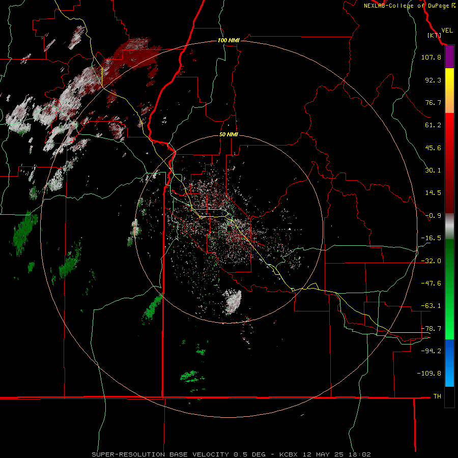The image size is (458, 458).
Task: Select the 45.6 value on velocity scale
Action: 433,148
